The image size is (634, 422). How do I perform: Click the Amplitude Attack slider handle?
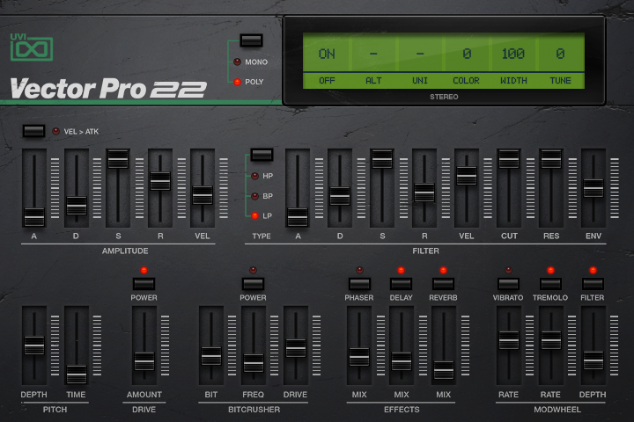click(34, 217)
